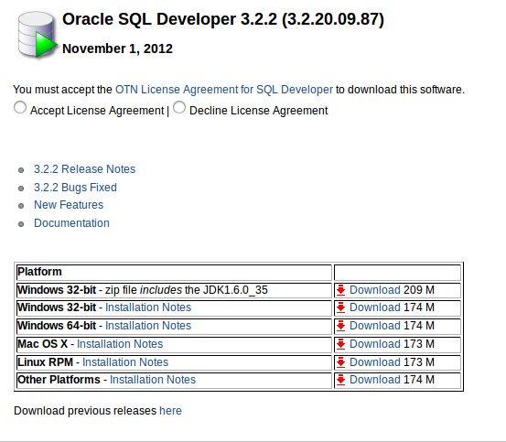Open the 3.2.2 Bugs Fixed link
This screenshot has width=506, height=442.
(x=75, y=188)
